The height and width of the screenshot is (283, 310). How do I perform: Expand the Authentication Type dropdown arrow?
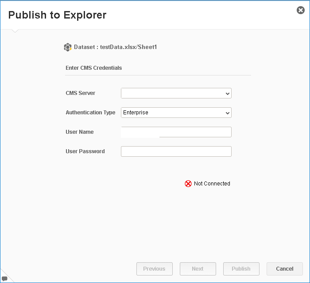pyautogui.click(x=227, y=113)
